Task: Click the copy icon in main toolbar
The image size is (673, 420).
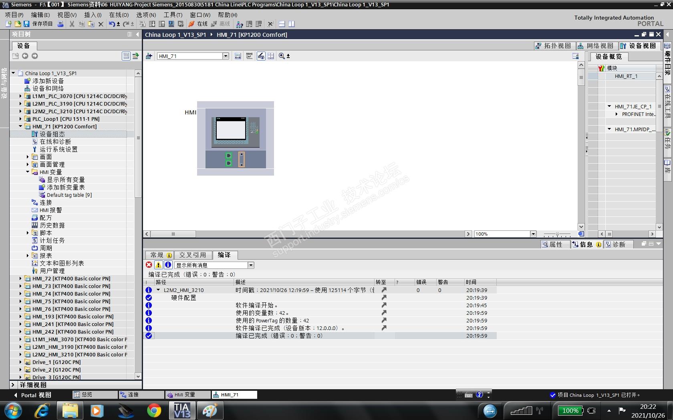Action: click(x=81, y=24)
